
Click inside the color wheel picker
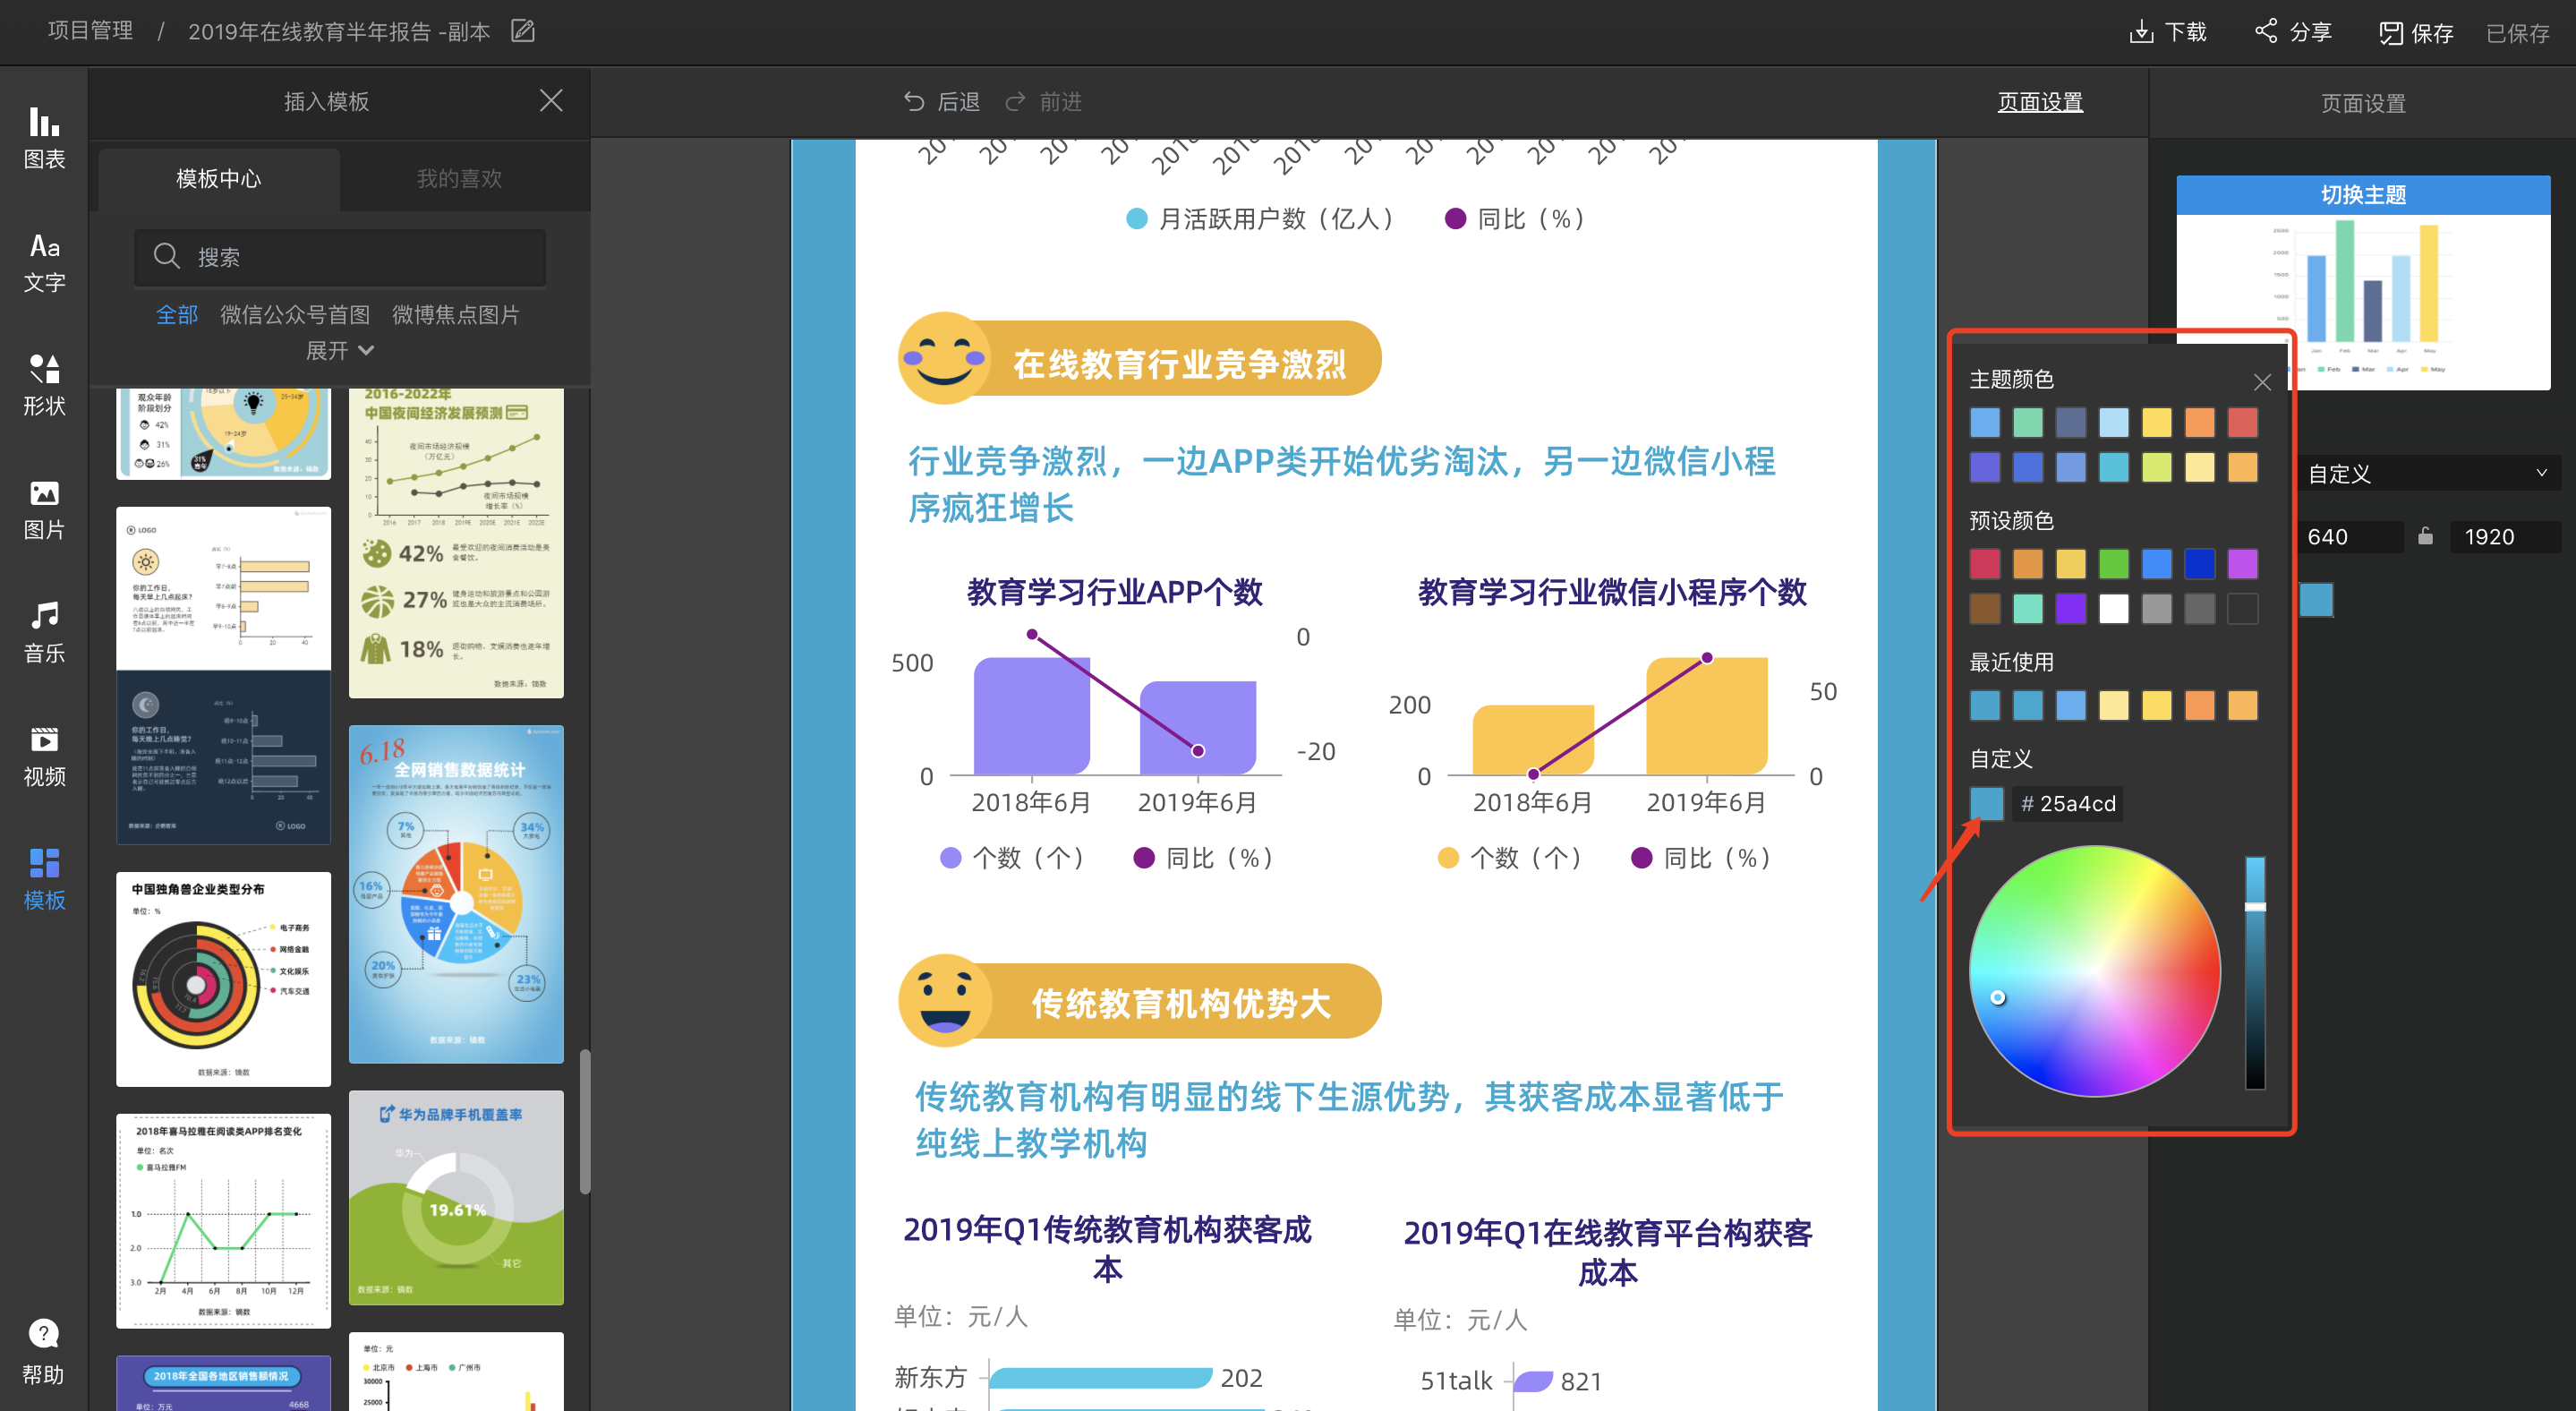coord(2095,971)
